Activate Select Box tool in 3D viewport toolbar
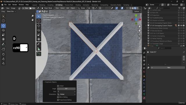This screenshot has width=186, height=105. click(x=39, y=16)
